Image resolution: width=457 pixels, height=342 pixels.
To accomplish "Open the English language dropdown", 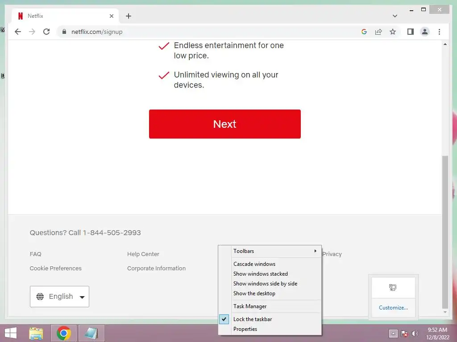I will point(59,296).
